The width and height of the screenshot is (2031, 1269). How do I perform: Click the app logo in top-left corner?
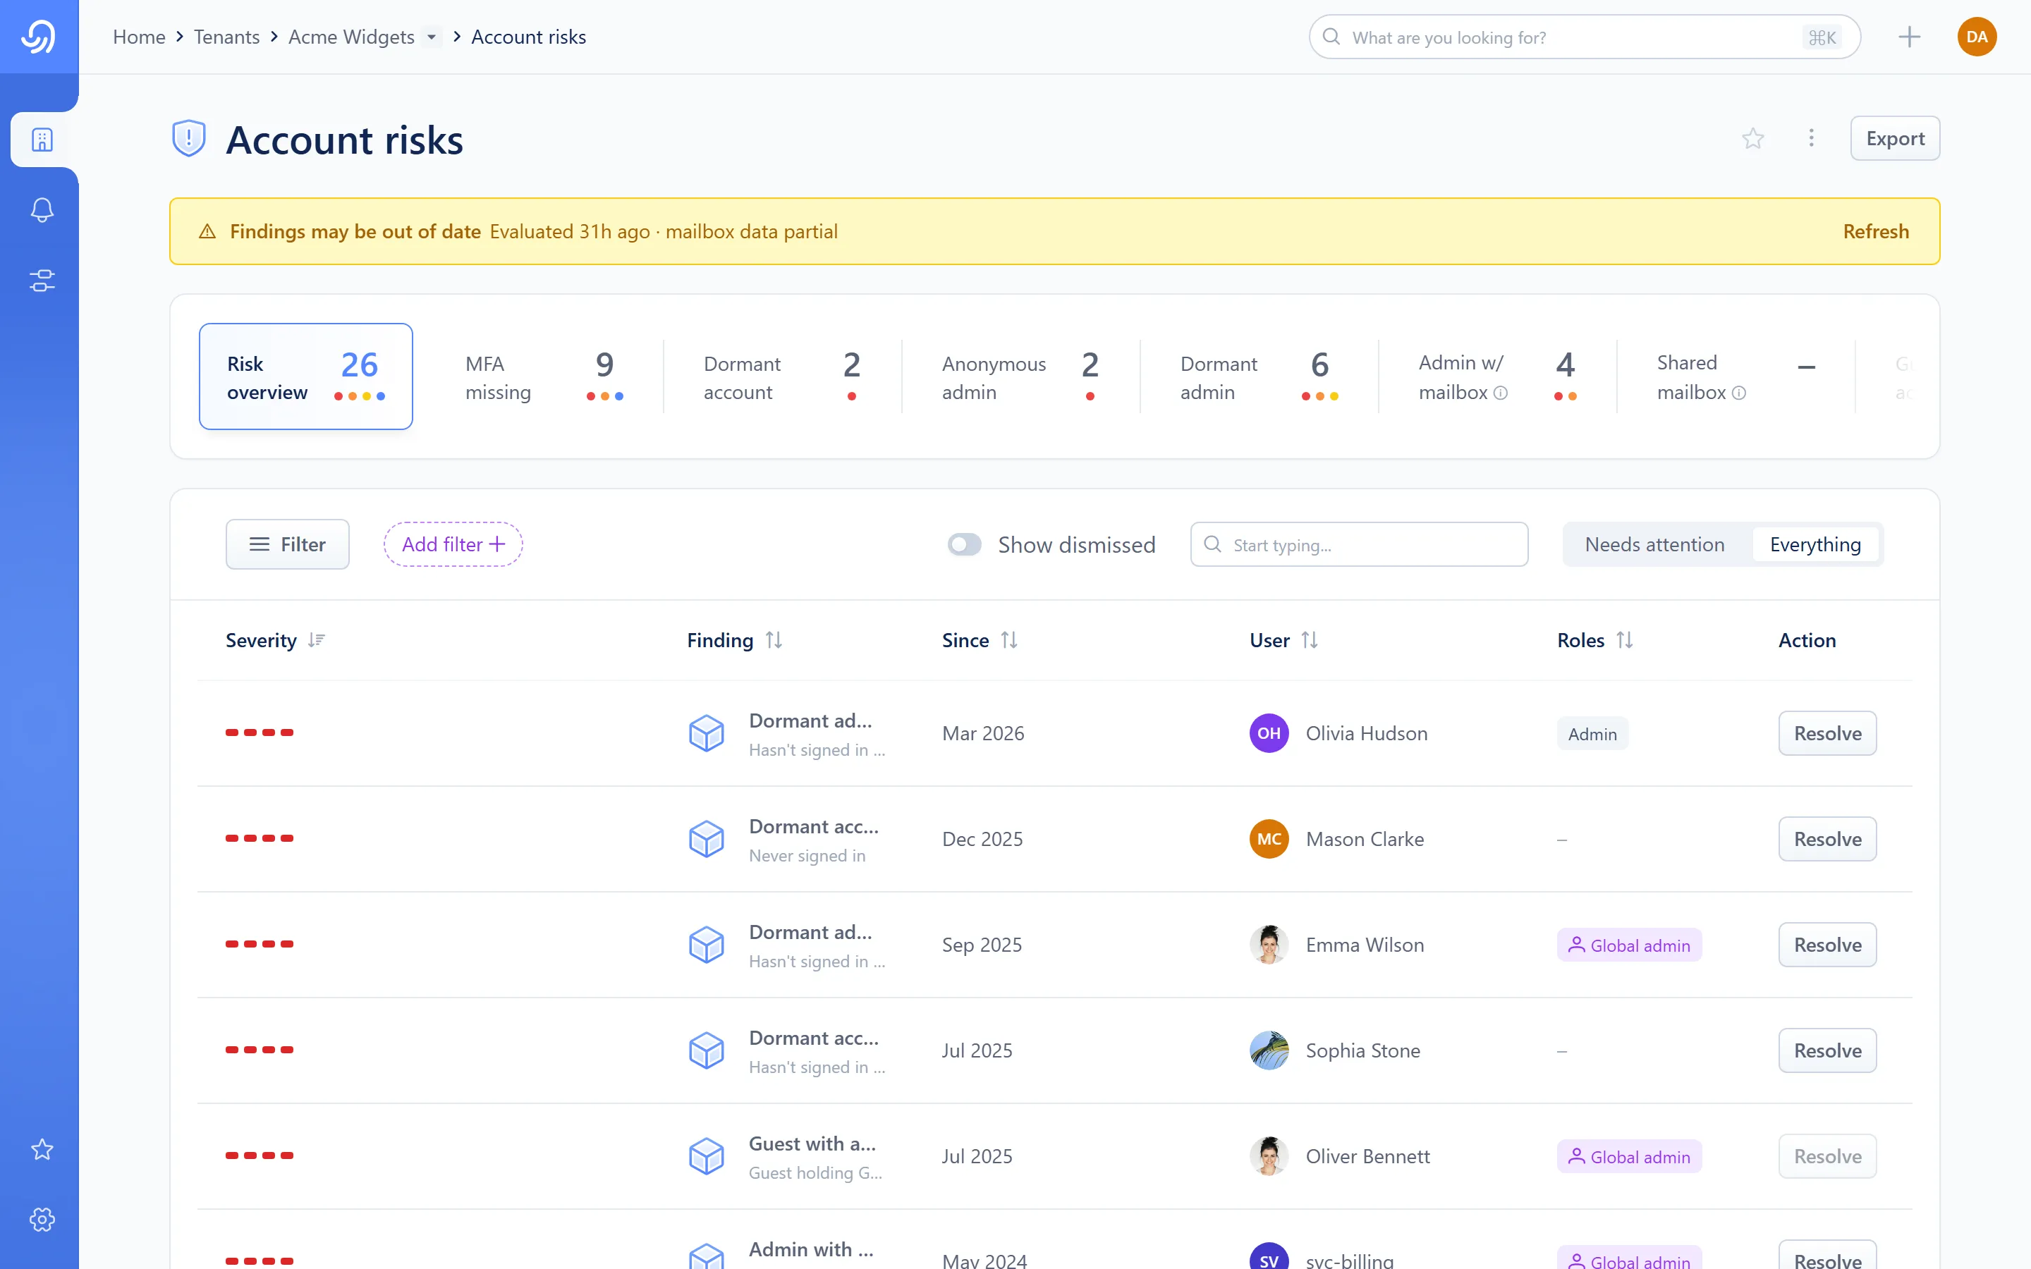[39, 37]
